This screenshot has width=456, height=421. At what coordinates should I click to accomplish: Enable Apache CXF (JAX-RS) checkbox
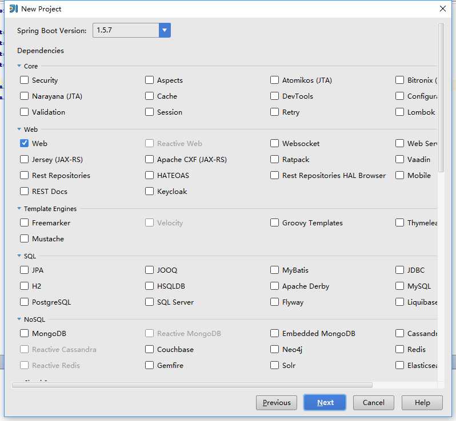click(x=149, y=159)
